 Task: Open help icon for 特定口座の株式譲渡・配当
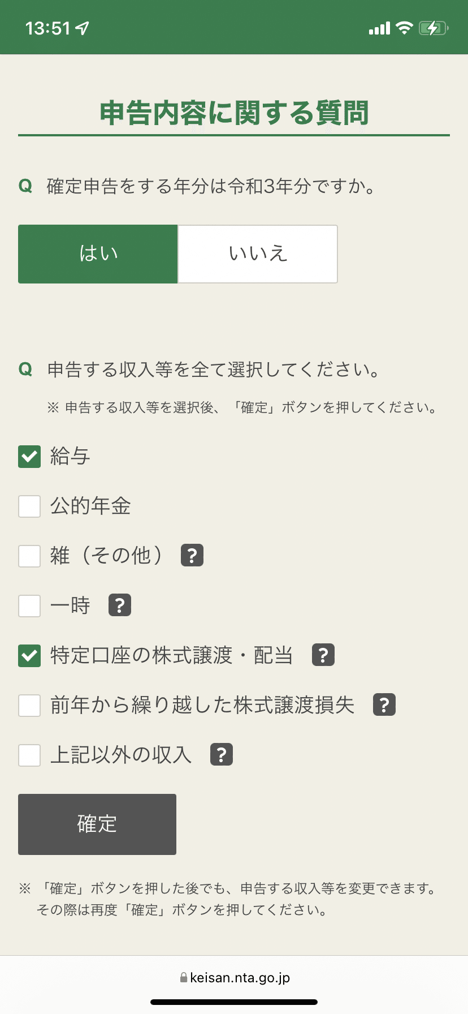pyautogui.click(x=323, y=655)
